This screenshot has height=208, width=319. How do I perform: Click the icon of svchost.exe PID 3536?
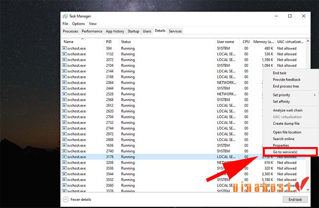pyautogui.click(x=64, y=168)
